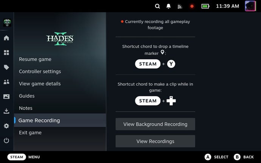Click View Recordings button
Image resolution: width=261 pixels, height=163 pixels.
(x=155, y=141)
